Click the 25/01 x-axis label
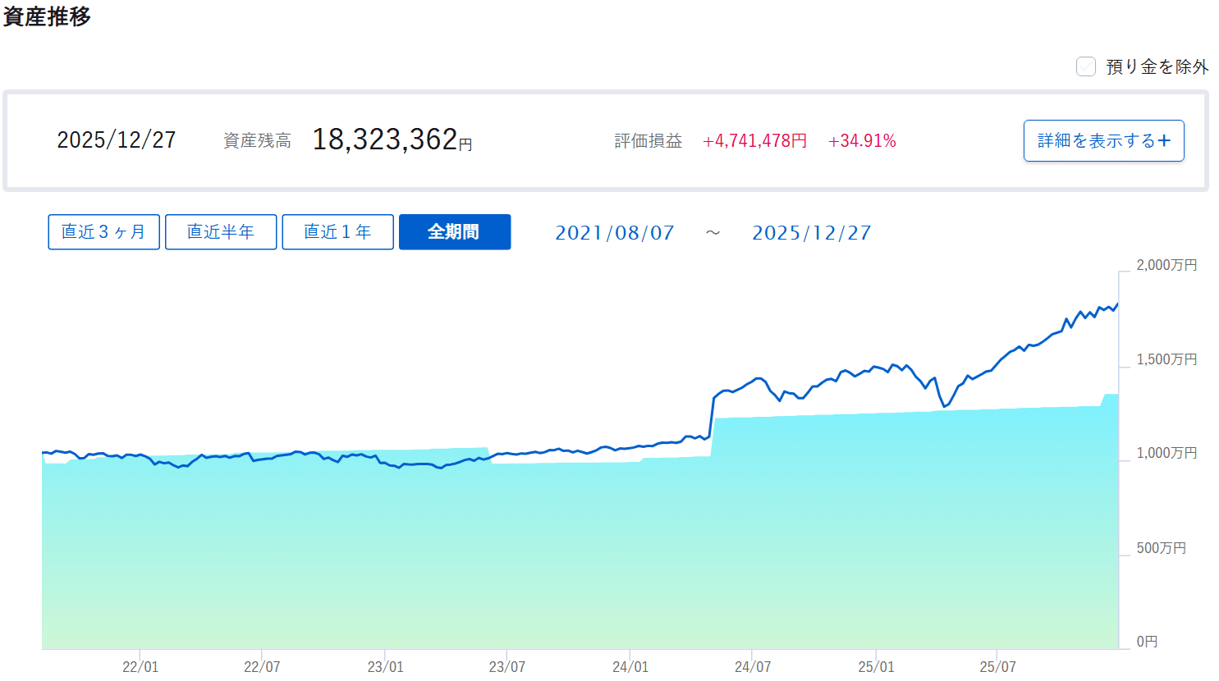 point(876,666)
